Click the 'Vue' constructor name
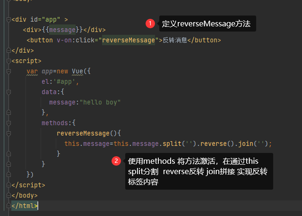 pos(78,71)
